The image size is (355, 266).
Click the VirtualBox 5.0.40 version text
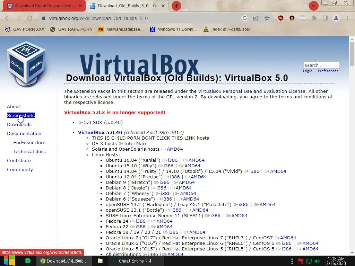[x=100, y=132]
